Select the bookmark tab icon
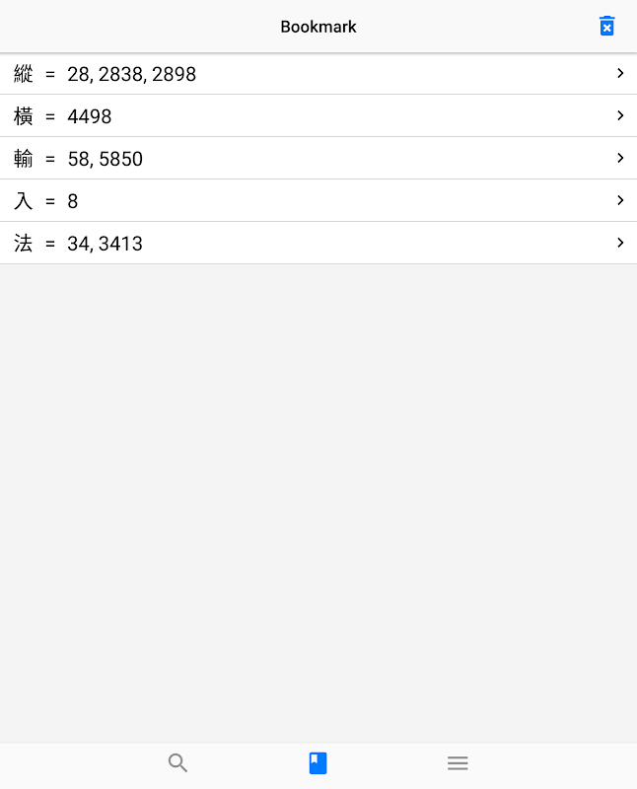The height and width of the screenshot is (789, 637). point(318,762)
